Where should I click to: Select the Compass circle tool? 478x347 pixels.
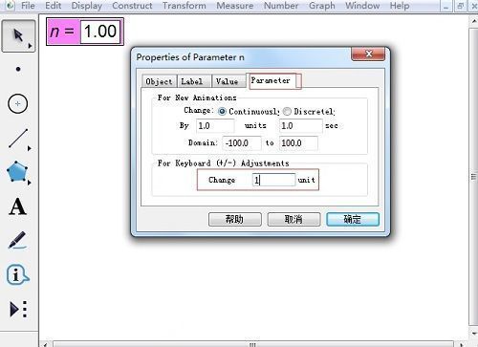[18, 103]
